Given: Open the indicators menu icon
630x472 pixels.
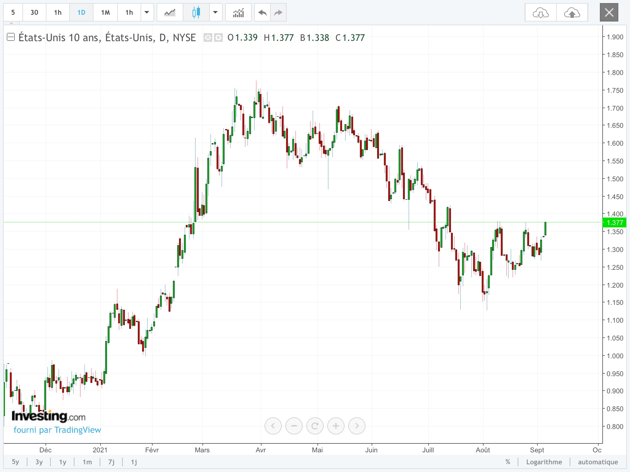Looking at the screenshot, I should click(x=238, y=13).
